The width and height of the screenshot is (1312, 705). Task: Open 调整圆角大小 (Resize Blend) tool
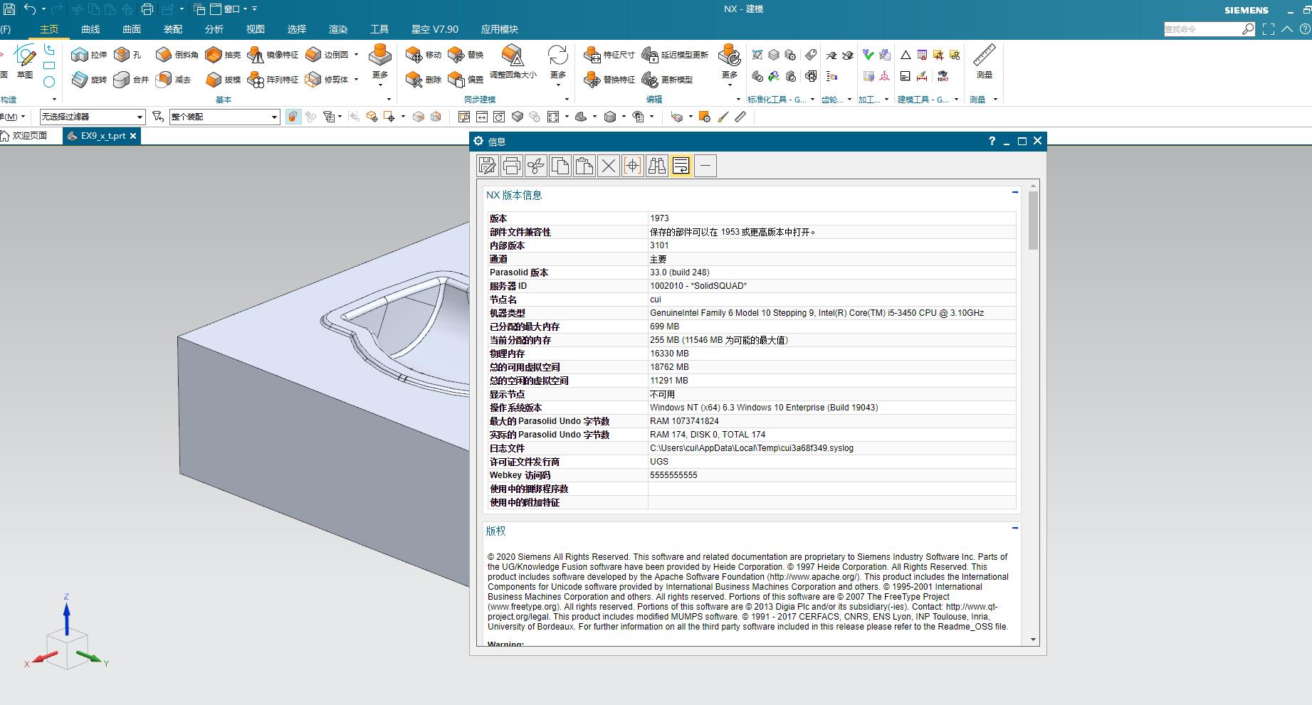(x=513, y=61)
